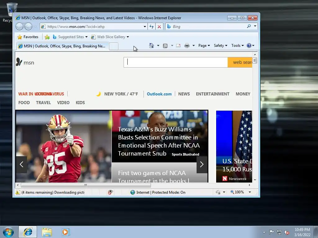Open the U.S. State Newsweek story
Viewport: 318px width, 238px height.
point(234,146)
